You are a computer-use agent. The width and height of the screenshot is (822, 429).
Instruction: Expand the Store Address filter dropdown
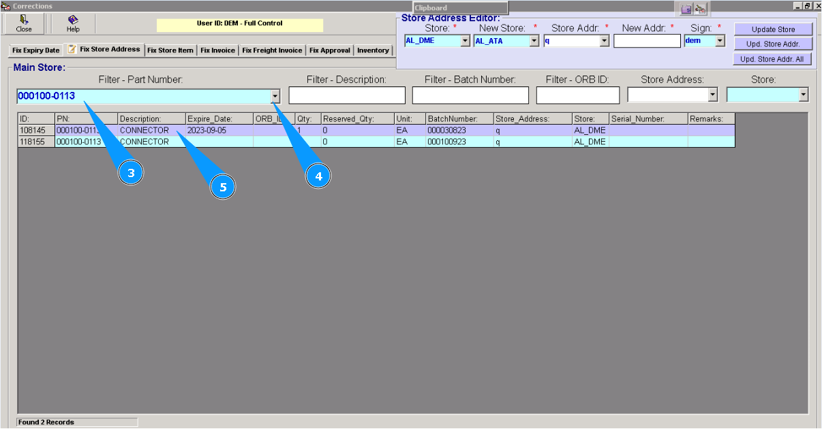[713, 95]
